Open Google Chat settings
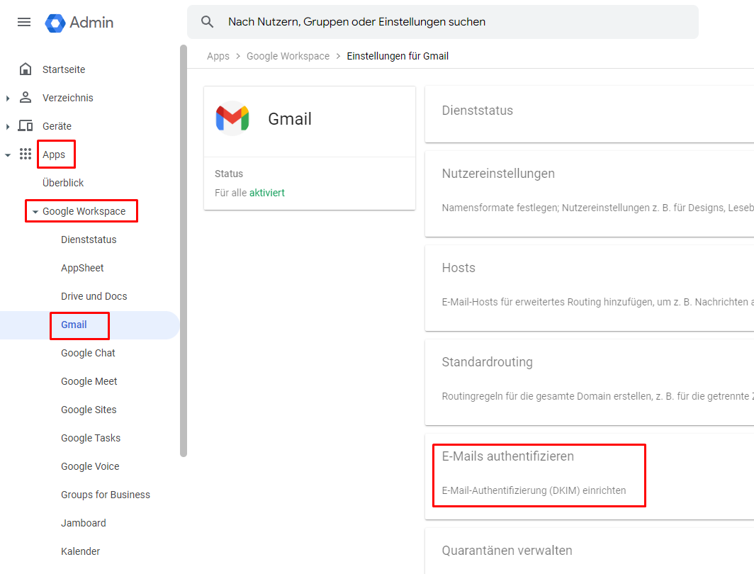The image size is (754, 574). (x=88, y=353)
